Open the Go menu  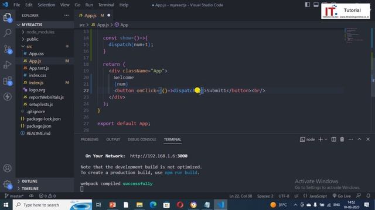click(77, 5)
